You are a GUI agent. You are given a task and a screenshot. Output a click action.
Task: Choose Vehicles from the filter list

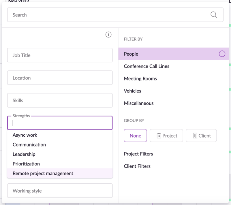click(132, 91)
